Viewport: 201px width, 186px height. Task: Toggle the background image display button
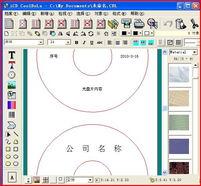tap(37, 180)
